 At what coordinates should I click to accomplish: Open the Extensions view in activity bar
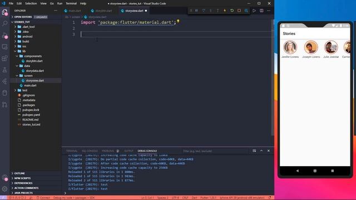(5, 58)
